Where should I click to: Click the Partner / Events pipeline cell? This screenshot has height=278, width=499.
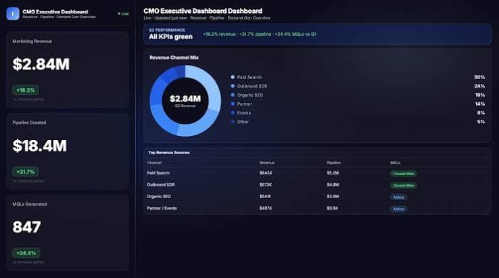tap(332, 208)
